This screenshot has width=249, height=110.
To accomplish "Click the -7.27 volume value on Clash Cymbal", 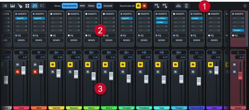I will tap(199, 57).
